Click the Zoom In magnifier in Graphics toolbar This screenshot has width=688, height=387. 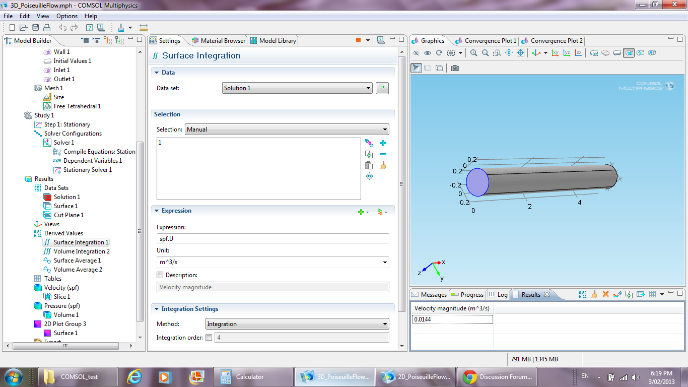click(473, 53)
